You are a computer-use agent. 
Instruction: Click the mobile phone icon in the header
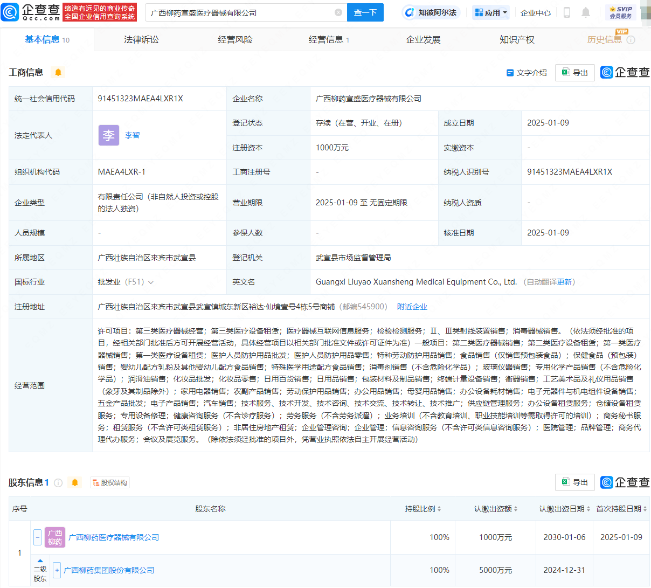pos(566,12)
